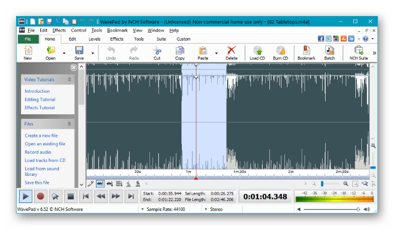Viewport: 394px width, 232px height.
Task: Share via the Facebook icon
Action: click(x=321, y=39)
